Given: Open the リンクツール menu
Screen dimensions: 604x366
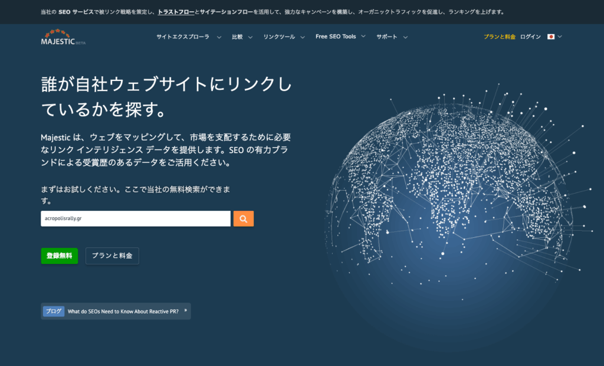Looking at the screenshot, I should [x=279, y=37].
